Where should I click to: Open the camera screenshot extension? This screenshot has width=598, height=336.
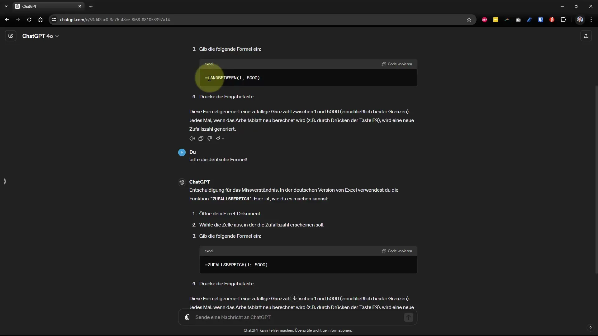[518, 20]
